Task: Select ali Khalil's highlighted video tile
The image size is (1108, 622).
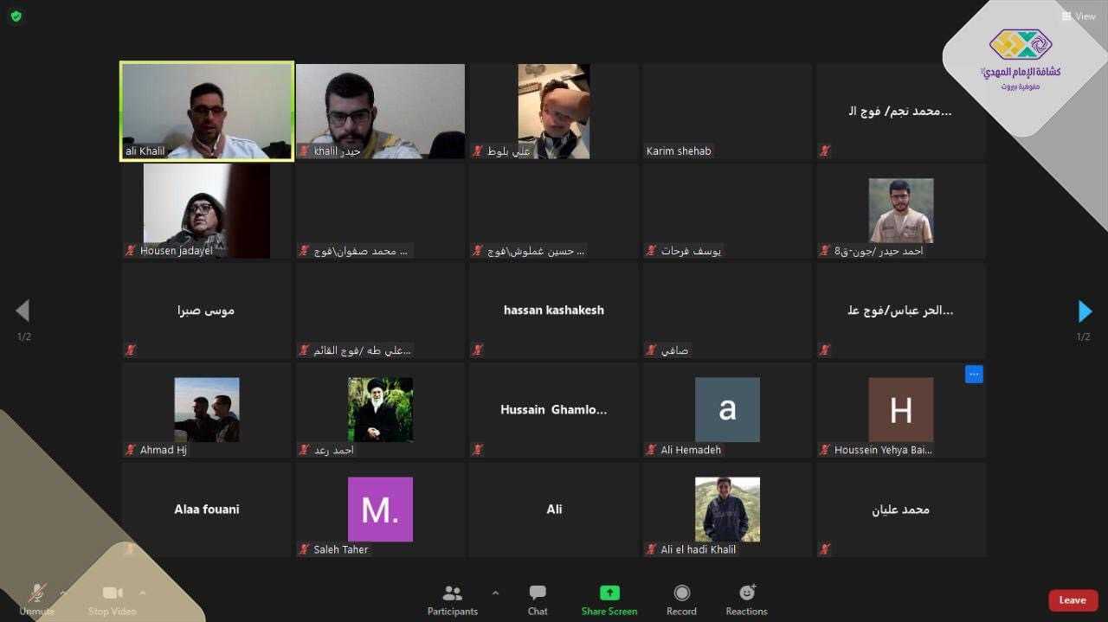Action: coord(207,110)
